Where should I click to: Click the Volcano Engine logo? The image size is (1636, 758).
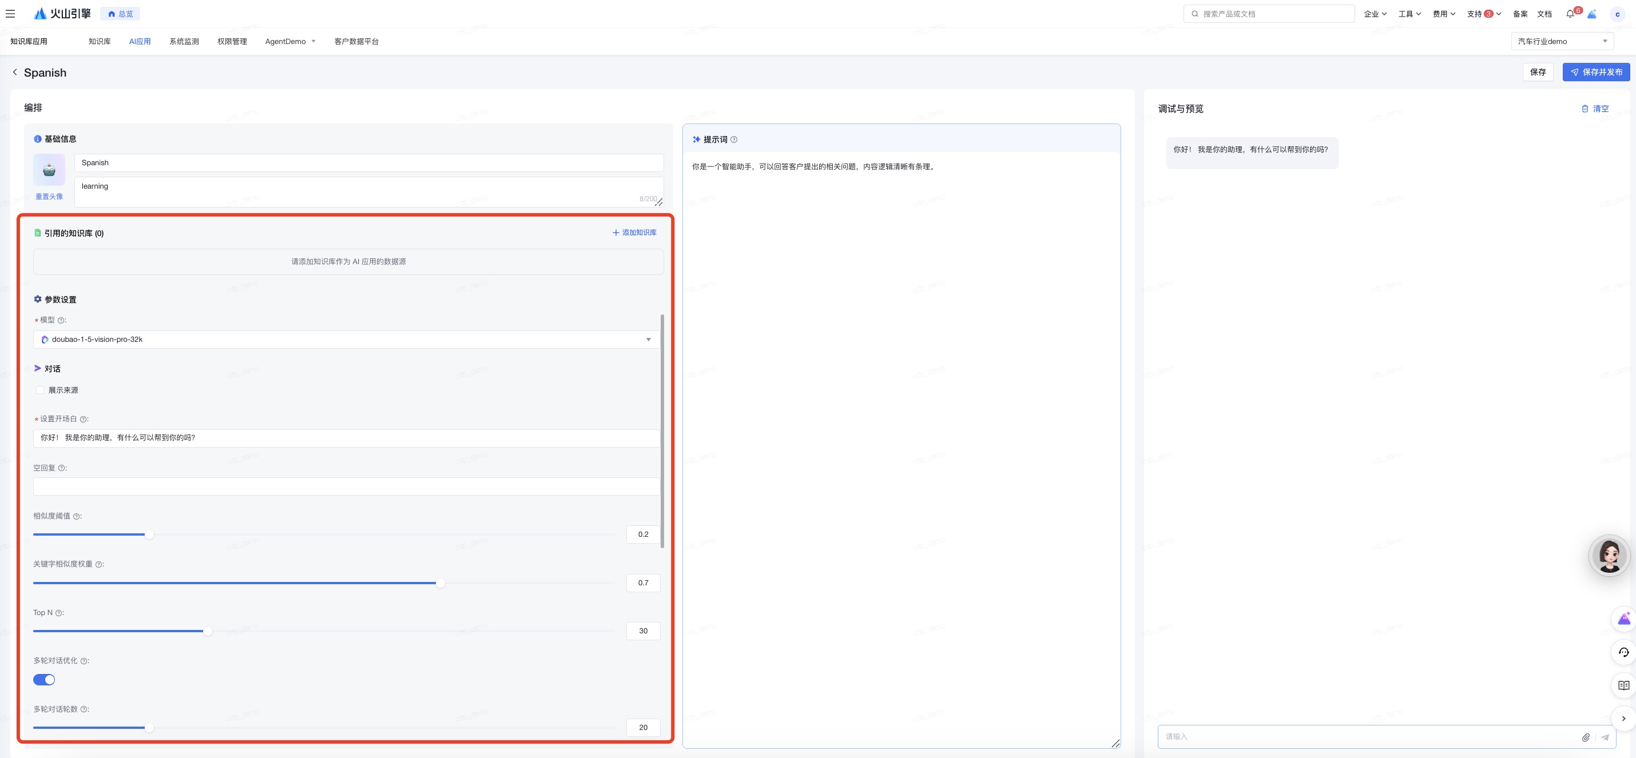coord(62,13)
